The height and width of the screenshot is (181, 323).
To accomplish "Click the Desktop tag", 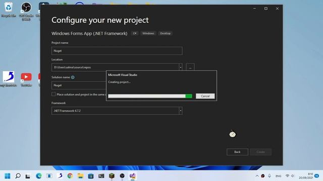I will tap(165, 33).
